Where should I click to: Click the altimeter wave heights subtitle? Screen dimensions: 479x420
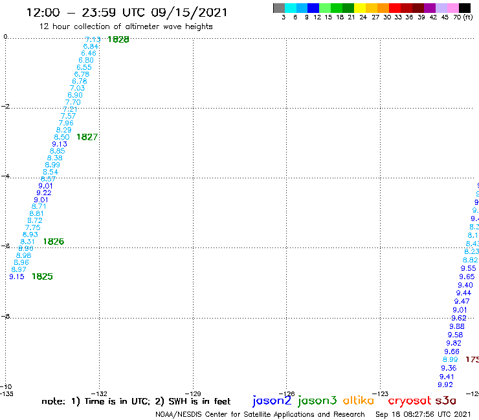point(126,26)
